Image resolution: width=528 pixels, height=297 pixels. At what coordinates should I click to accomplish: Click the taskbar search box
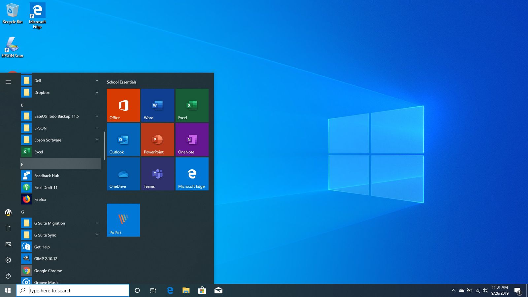point(73,290)
